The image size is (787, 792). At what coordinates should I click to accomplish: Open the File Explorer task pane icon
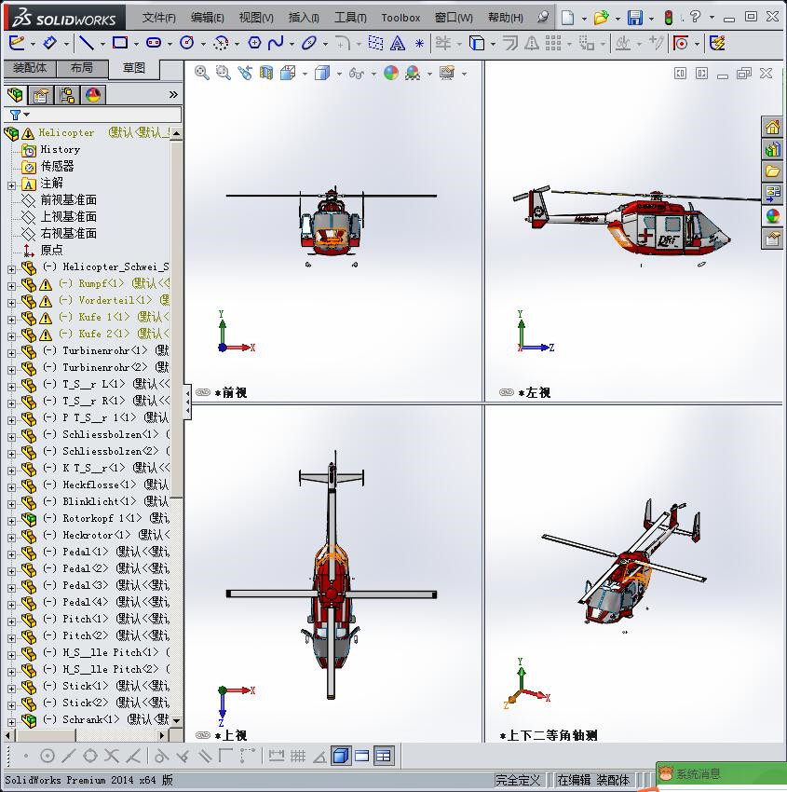(x=772, y=171)
